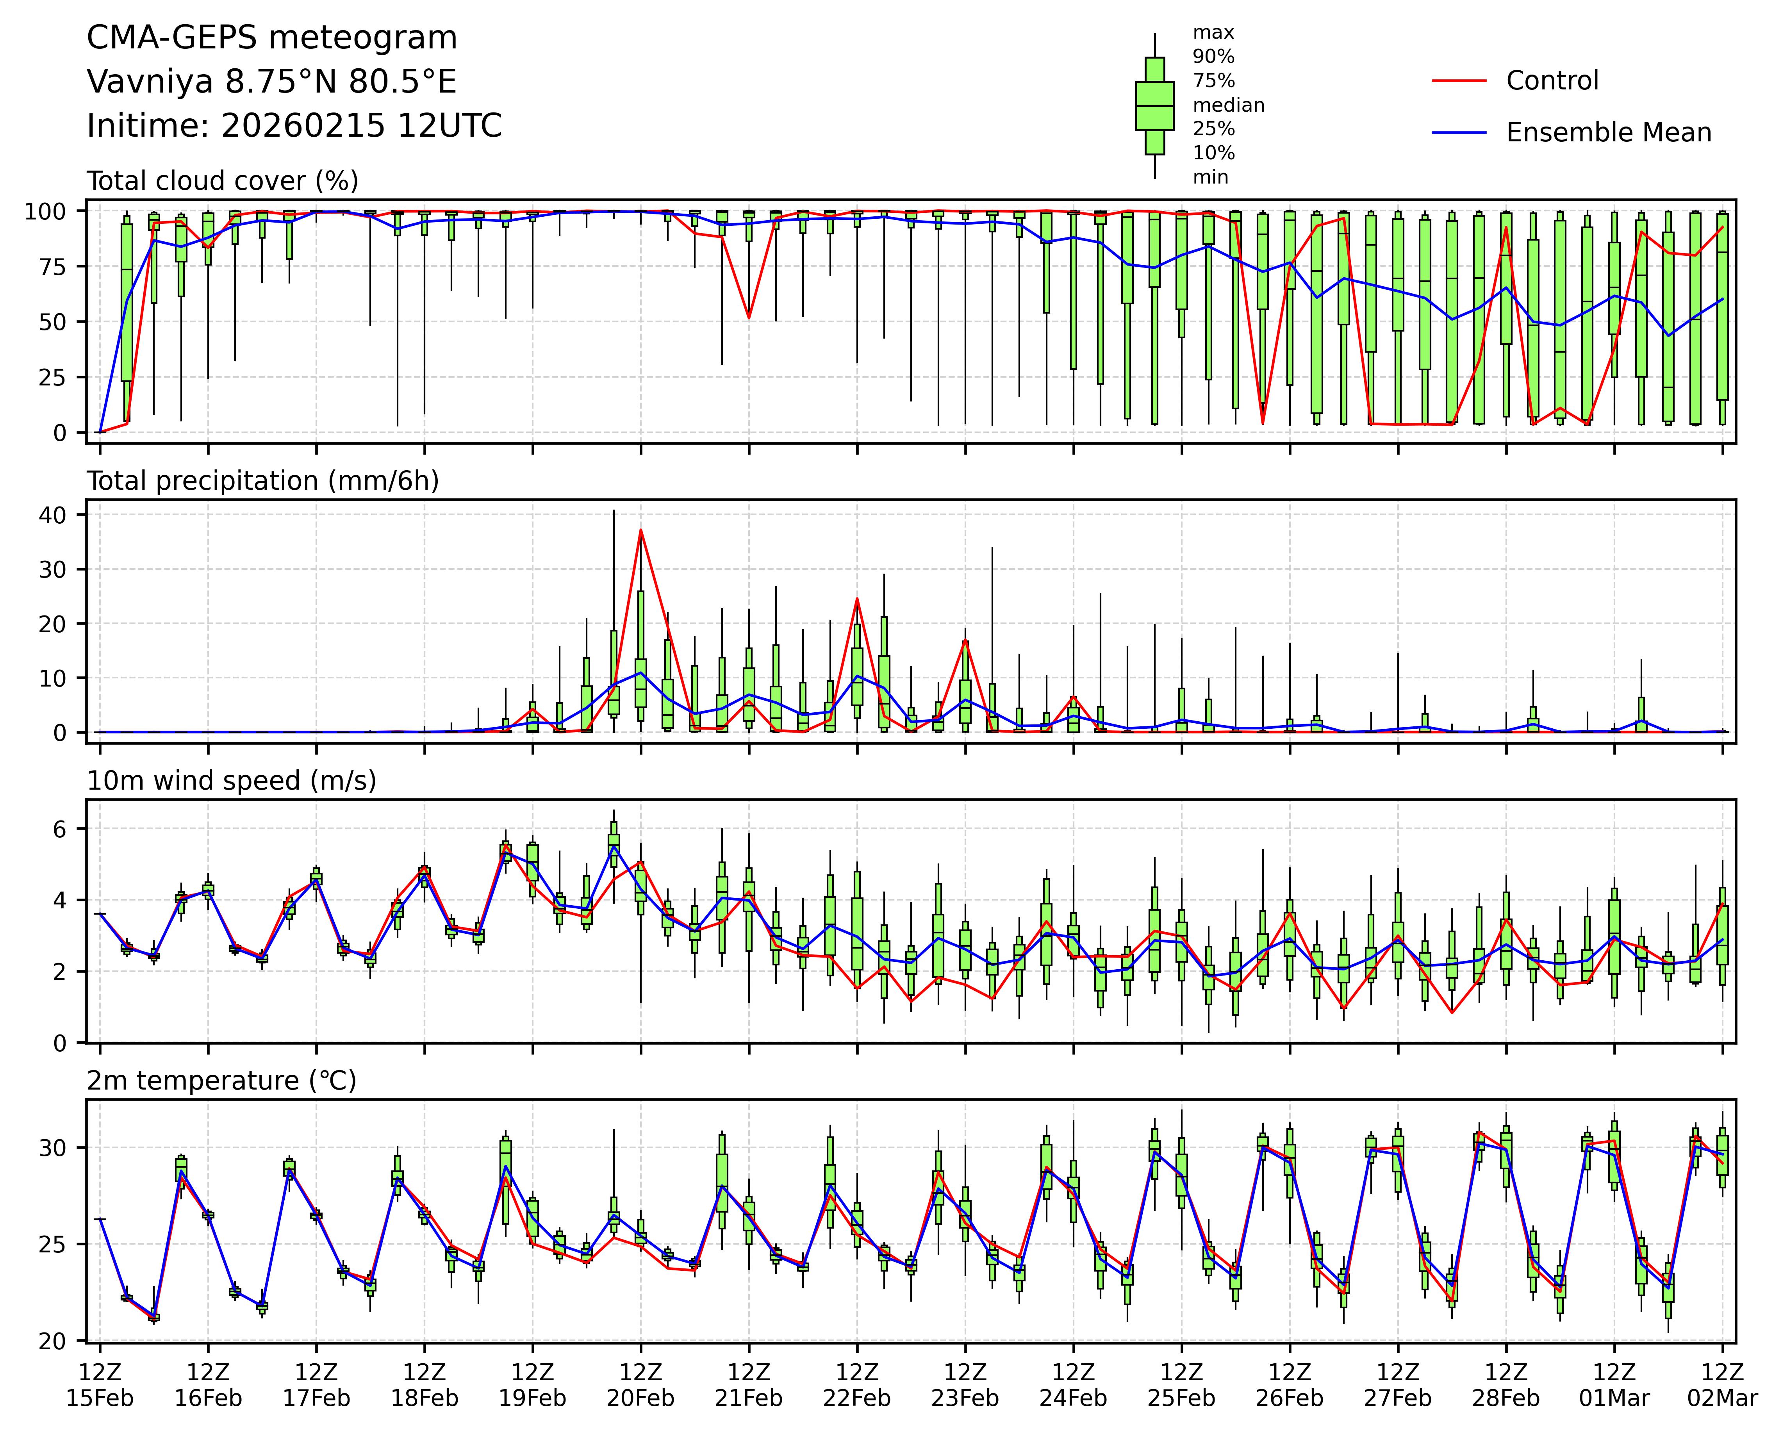Click the 'Total precipitation (mm/6h)' panel title
1782x1434 pixels.
coord(263,481)
